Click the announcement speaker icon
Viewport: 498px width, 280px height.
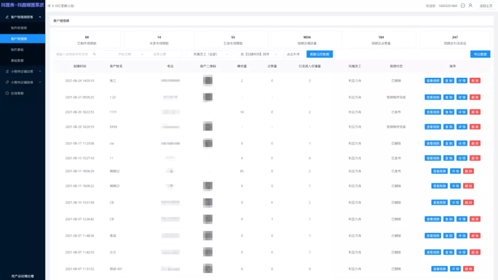tap(49, 6)
